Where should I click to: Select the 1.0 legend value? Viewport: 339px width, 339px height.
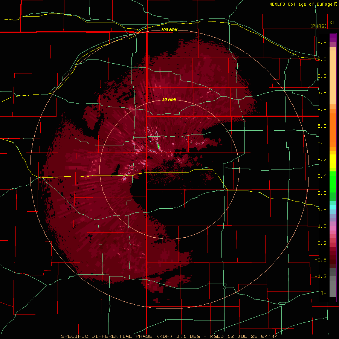coord(322,226)
